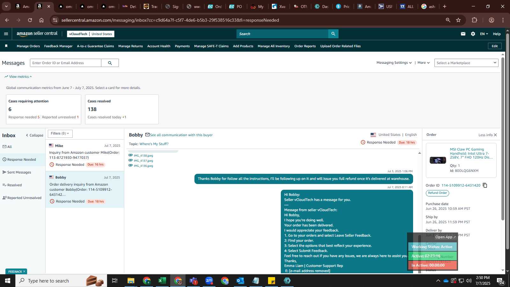
Task: Open Excel from the taskbar
Action: [x=162, y=281]
